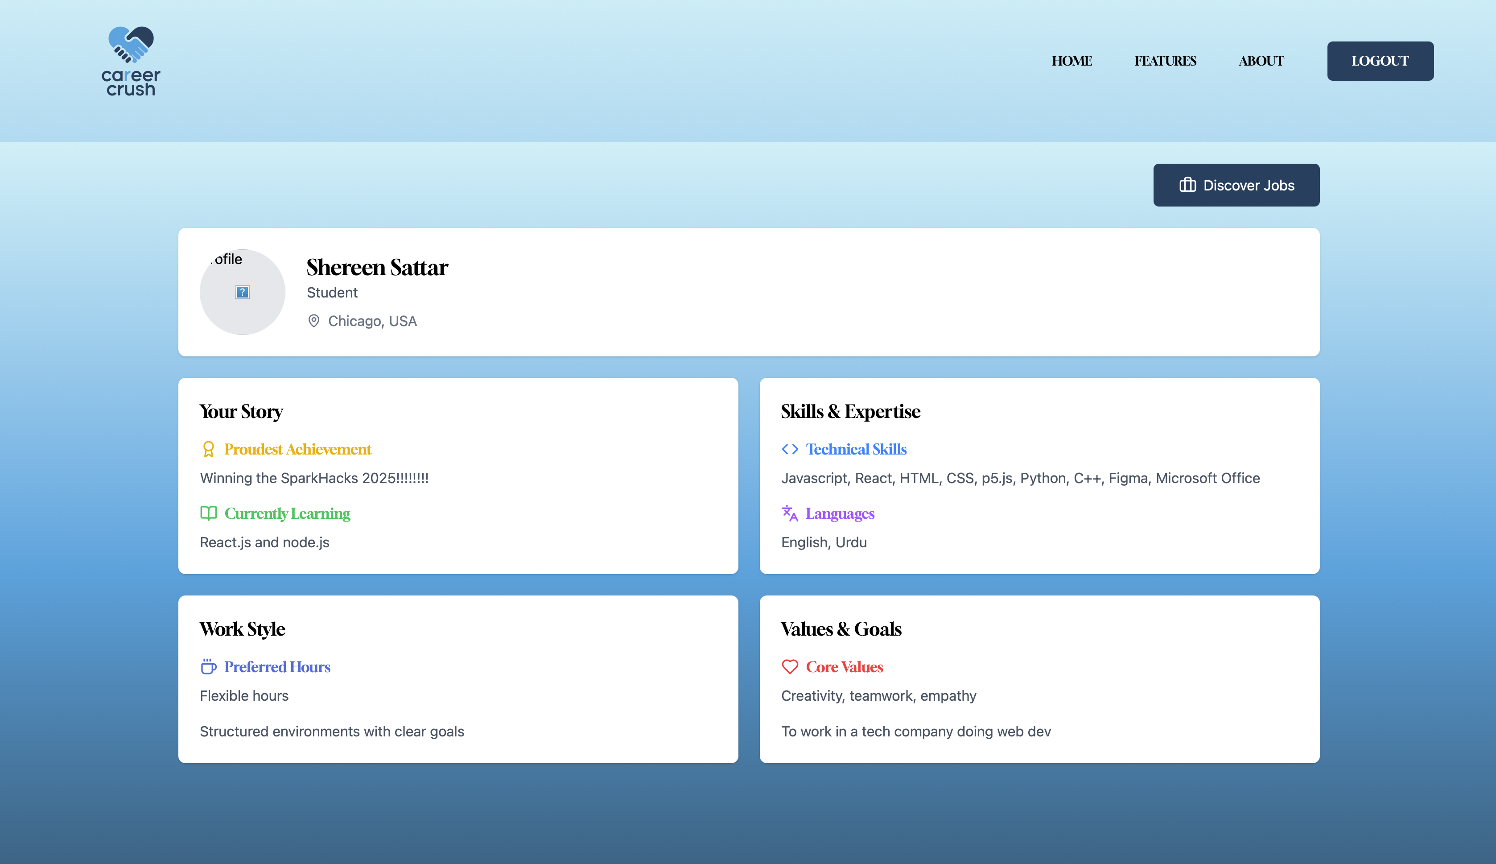Open the ABOUT page link
Viewport: 1496px width, 864px height.
coord(1261,61)
